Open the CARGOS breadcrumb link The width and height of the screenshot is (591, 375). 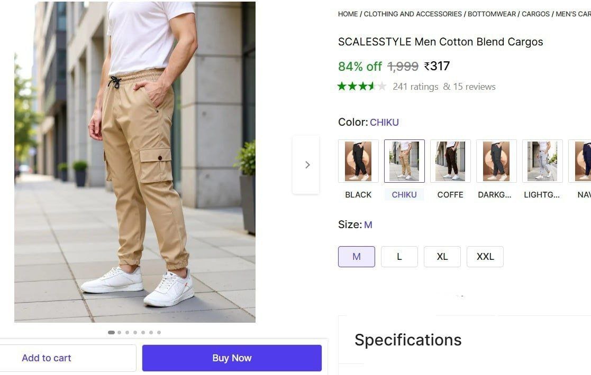point(535,14)
